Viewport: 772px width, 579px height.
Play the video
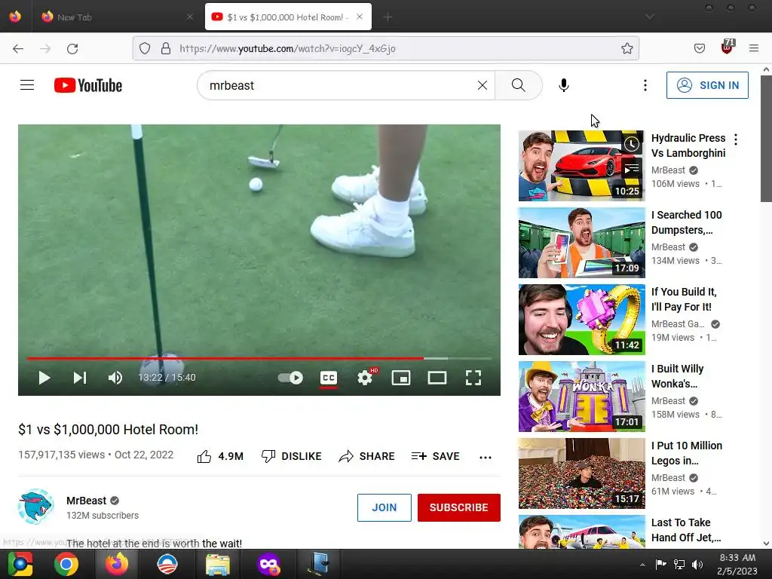pos(44,378)
